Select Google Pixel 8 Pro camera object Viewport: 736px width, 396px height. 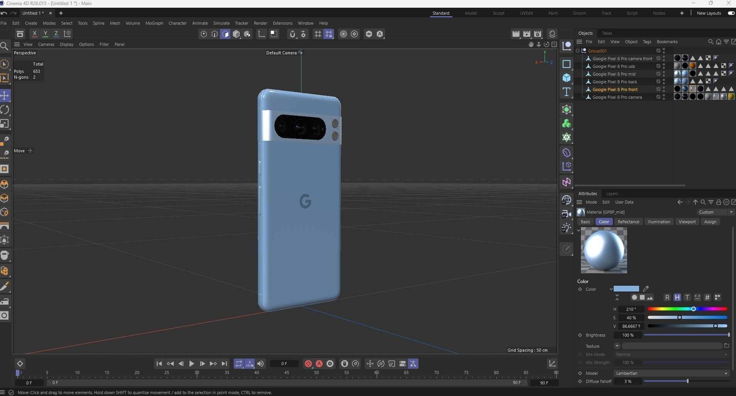pos(617,97)
